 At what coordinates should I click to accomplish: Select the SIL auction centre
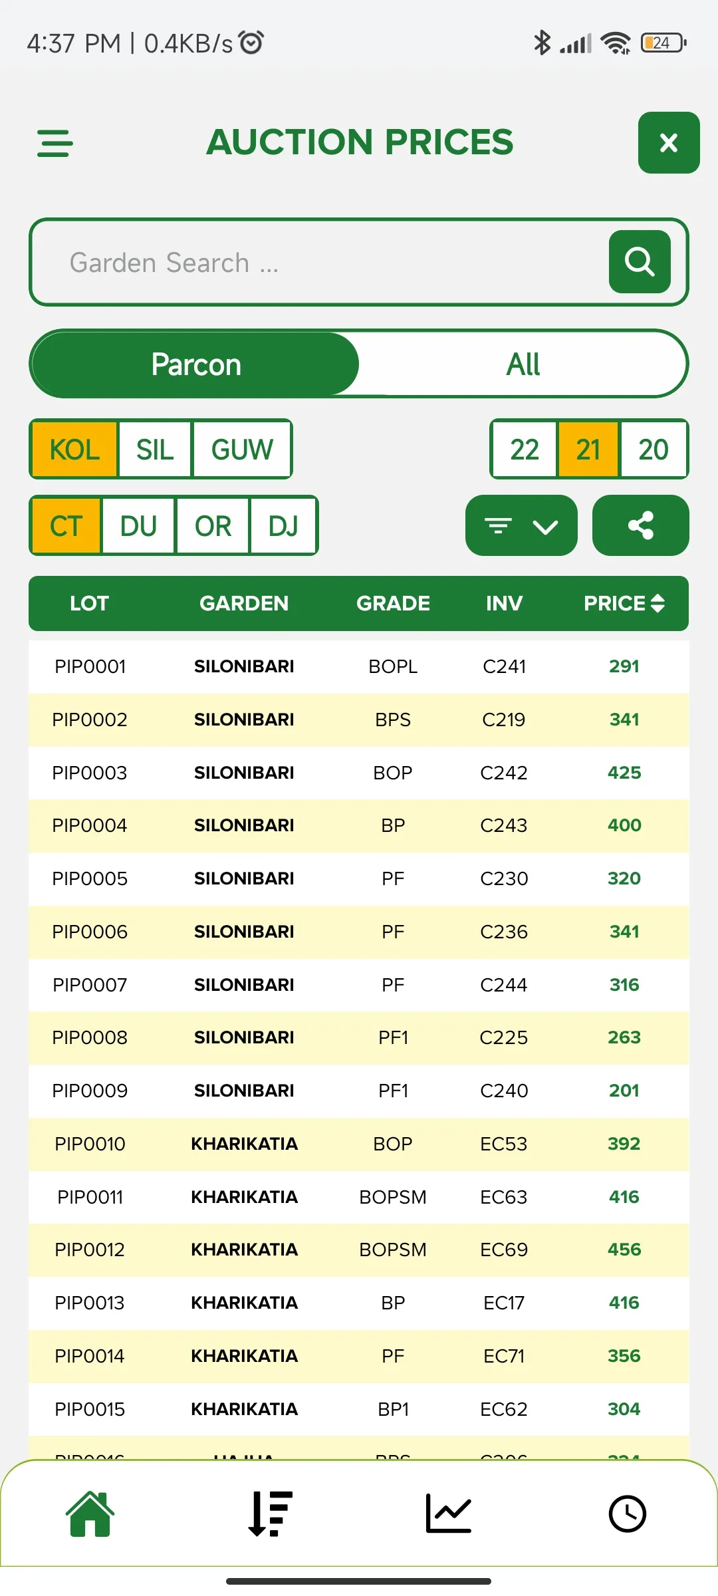pyautogui.click(x=155, y=450)
